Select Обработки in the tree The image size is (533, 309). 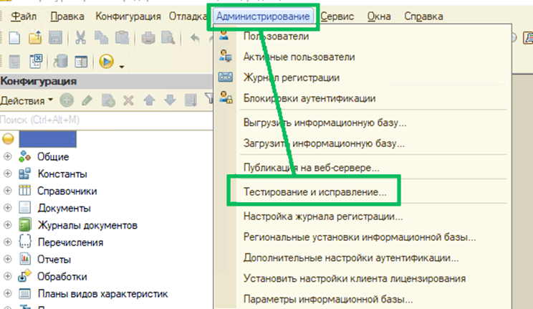62,277
